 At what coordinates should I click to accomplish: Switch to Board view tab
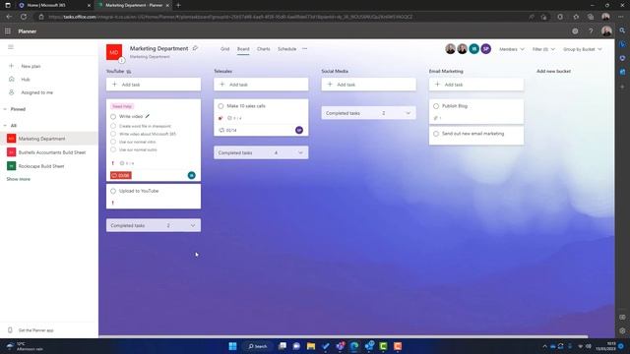[x=243, y=49]
